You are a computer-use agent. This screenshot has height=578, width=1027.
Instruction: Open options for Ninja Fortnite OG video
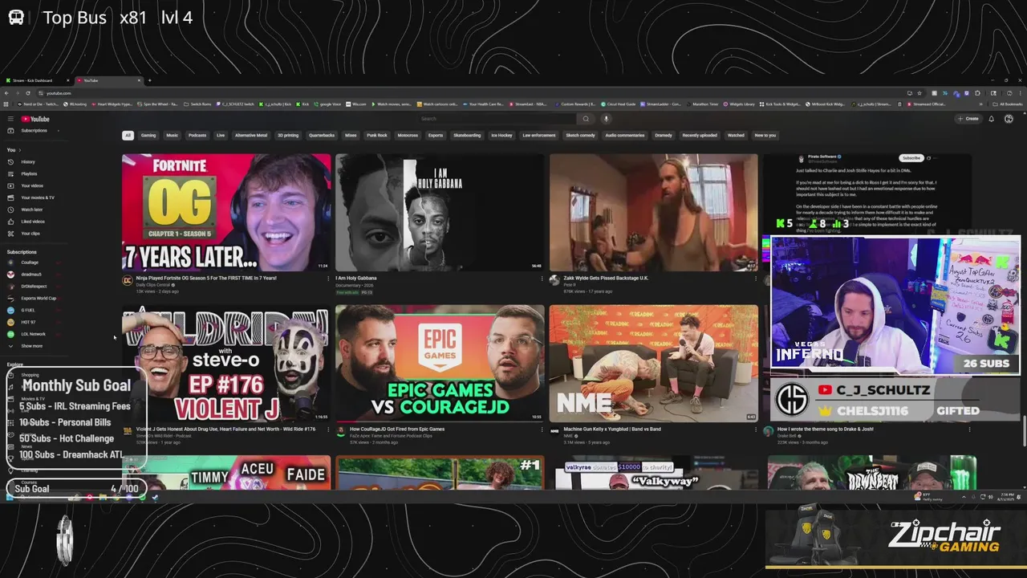[x=328, y=279]
